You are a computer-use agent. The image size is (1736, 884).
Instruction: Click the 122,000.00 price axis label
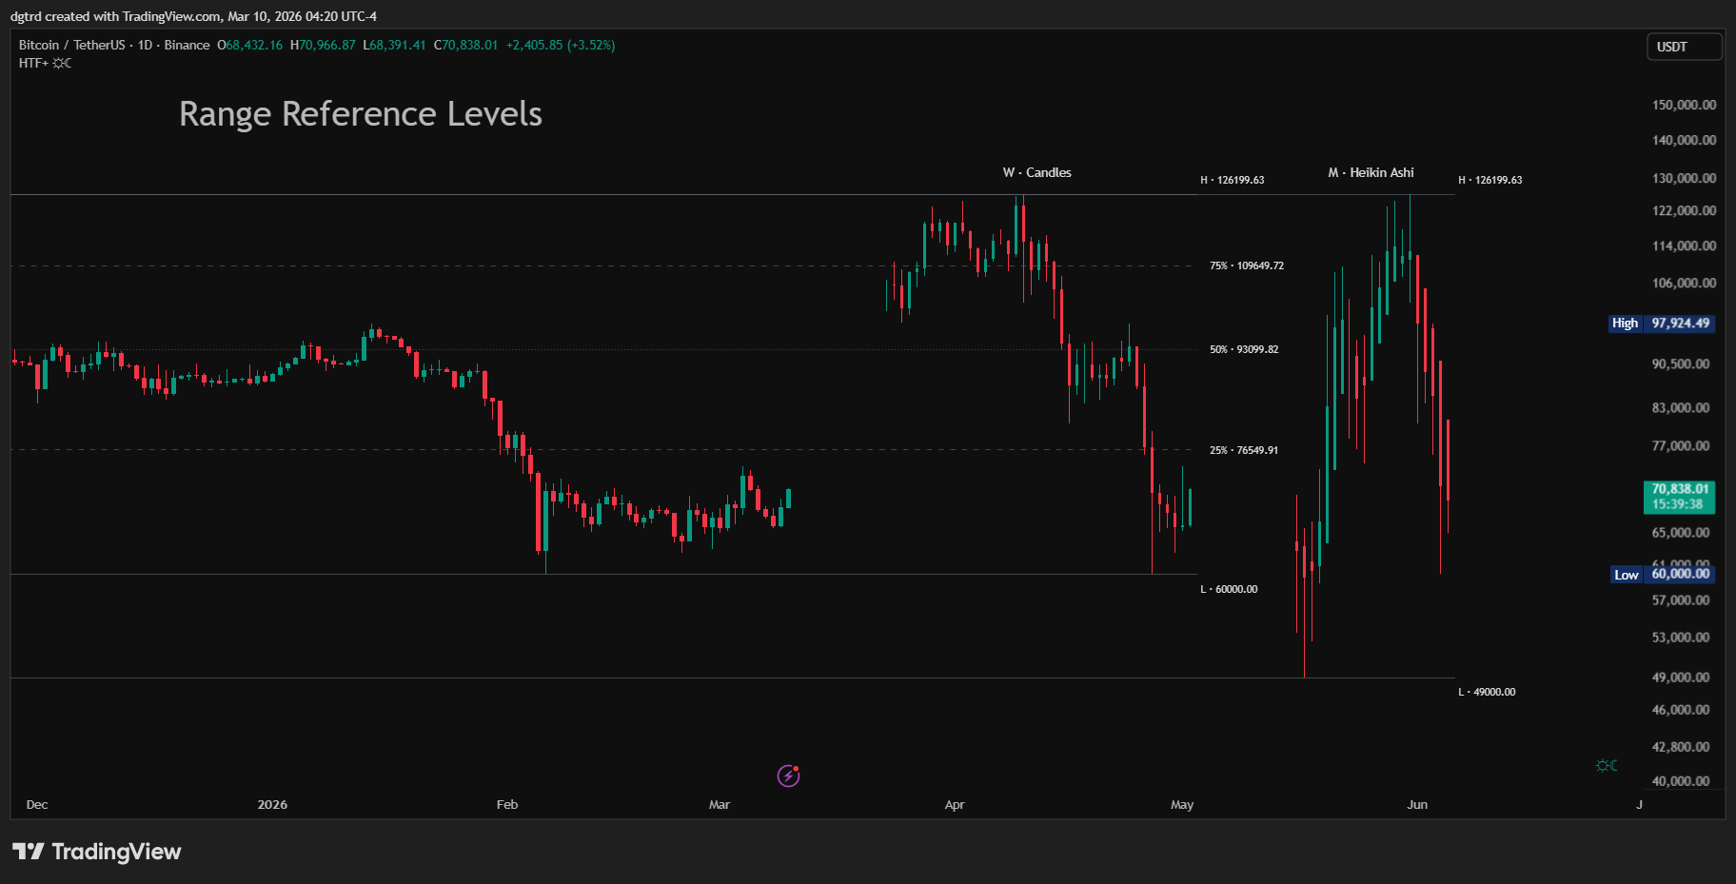[x=1684, y=210]
